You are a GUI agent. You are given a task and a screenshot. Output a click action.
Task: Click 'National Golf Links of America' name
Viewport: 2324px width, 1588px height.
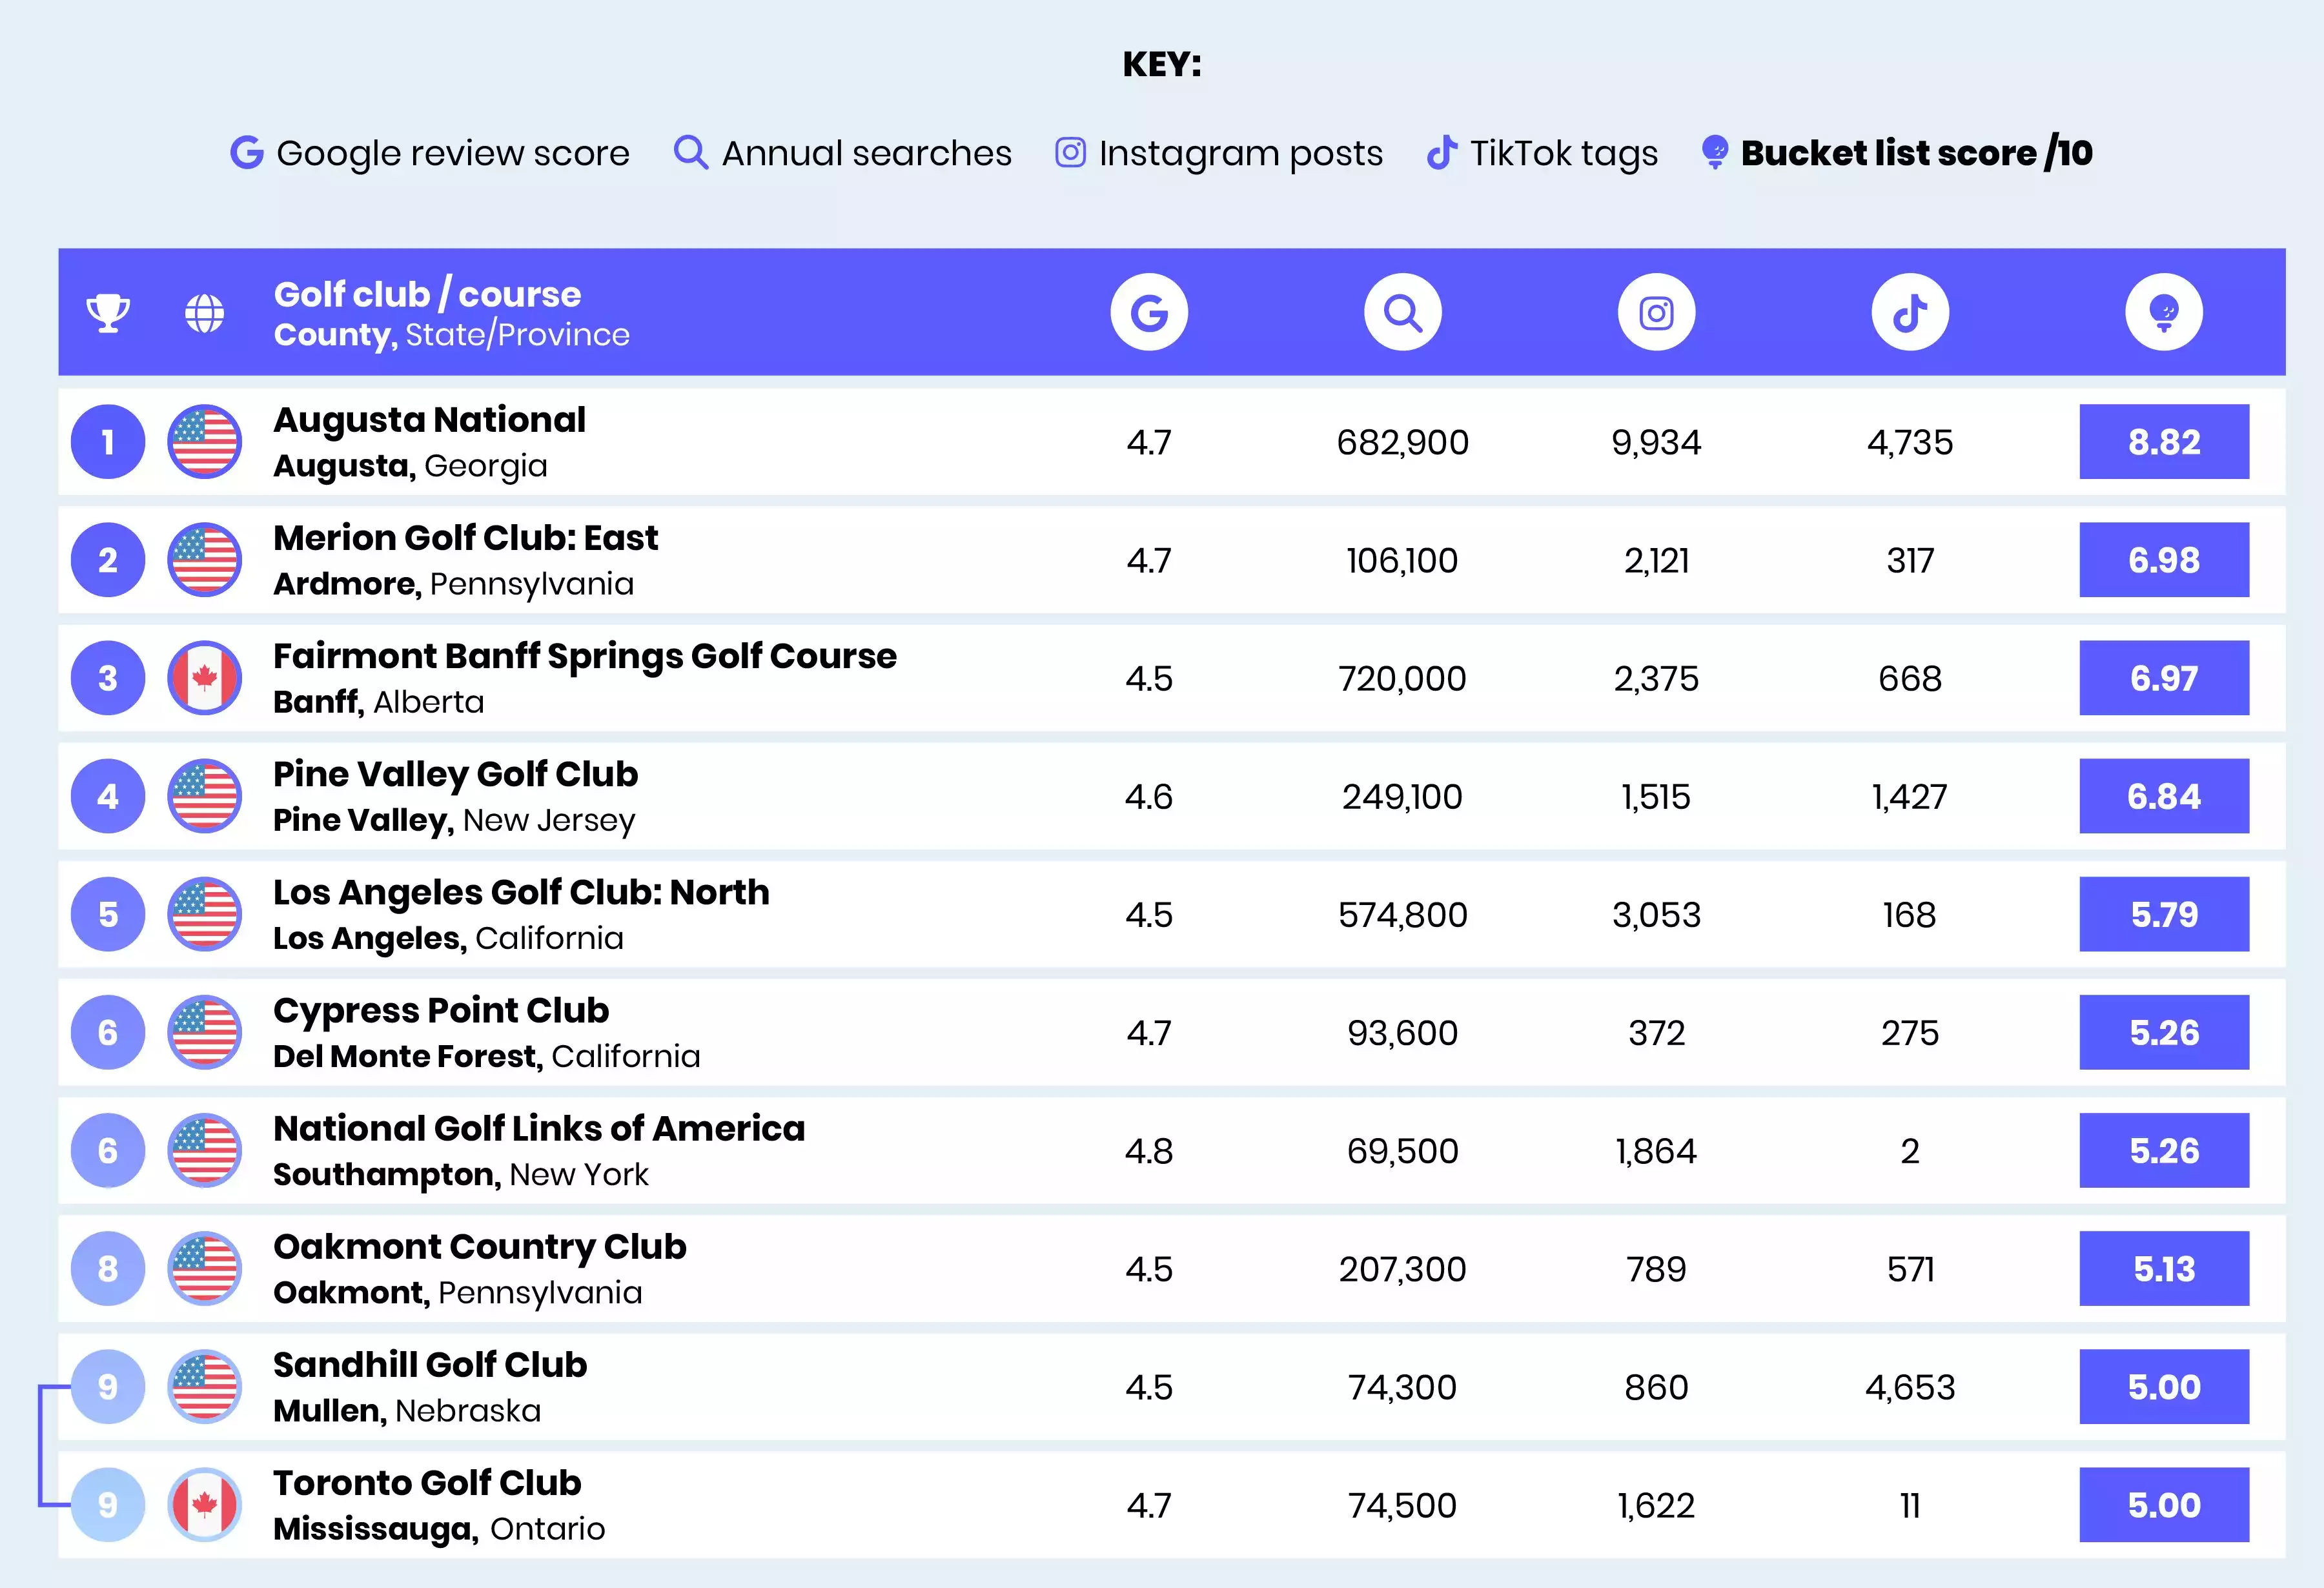pos(539,1129)
